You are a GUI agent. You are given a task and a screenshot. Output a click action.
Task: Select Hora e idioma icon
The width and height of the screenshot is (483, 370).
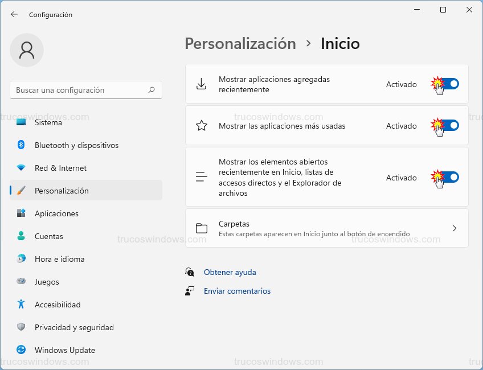(22, 259)
